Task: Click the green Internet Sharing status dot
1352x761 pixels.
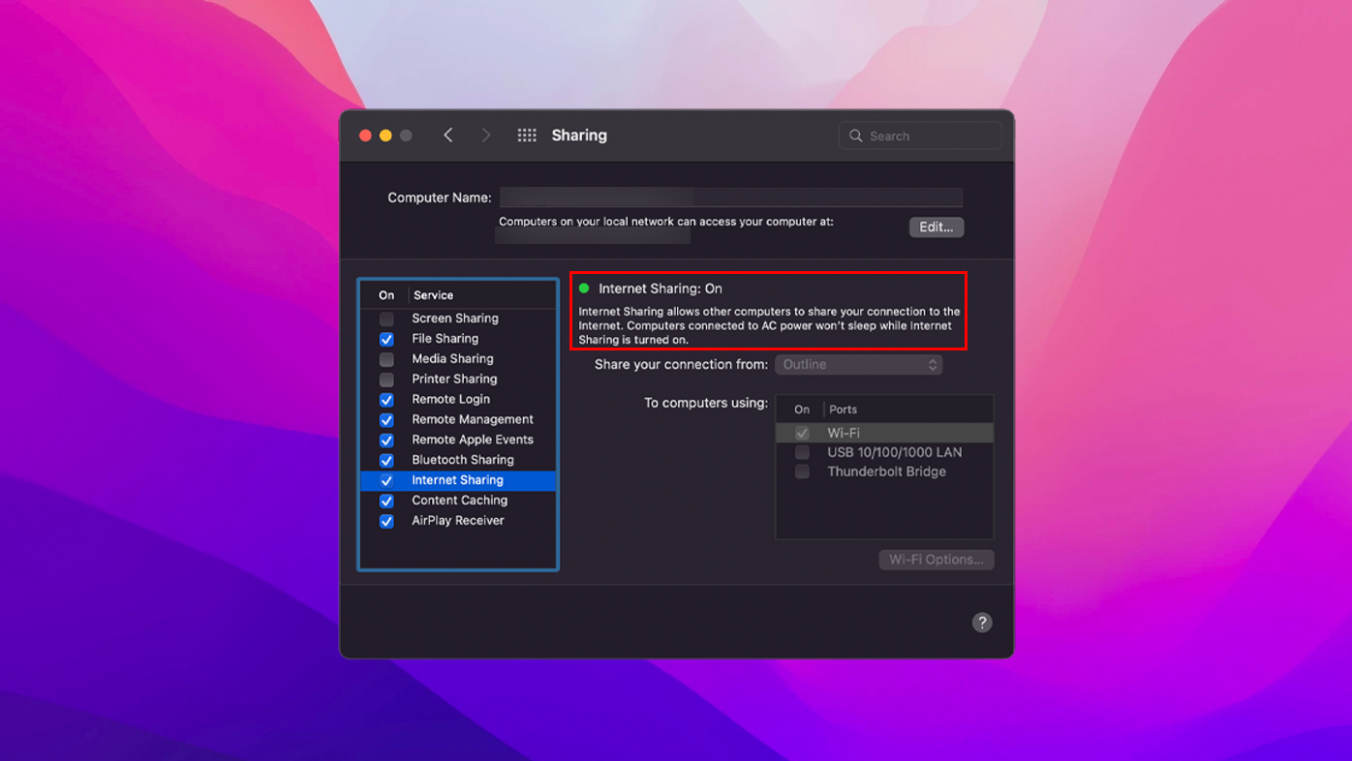Action: coord(584,289)
